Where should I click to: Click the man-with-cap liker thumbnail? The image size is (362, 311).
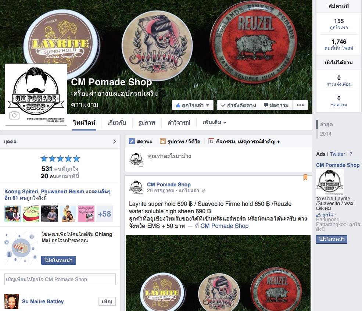point(49,214)
